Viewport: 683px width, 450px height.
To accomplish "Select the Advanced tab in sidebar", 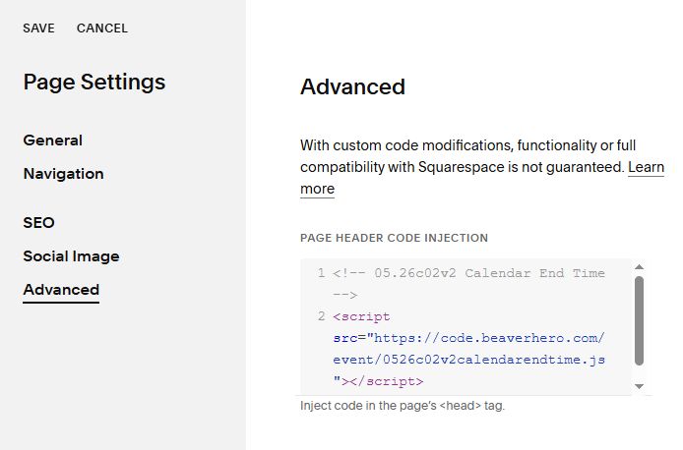I will pyautogui.click(x=61, y=290).
